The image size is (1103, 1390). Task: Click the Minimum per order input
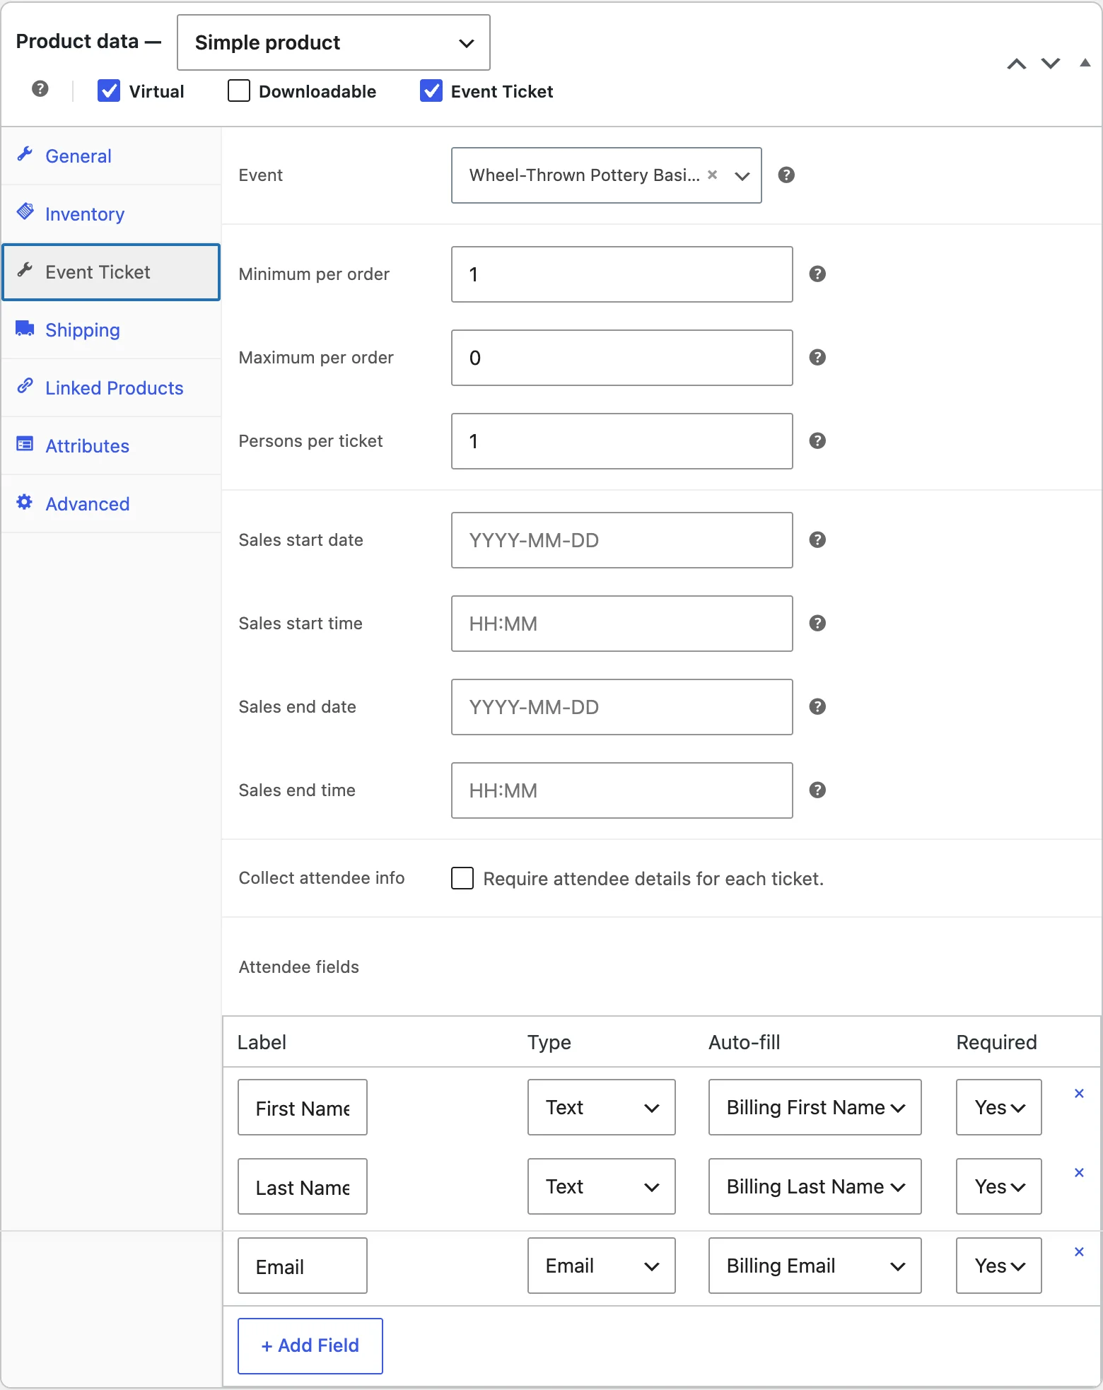tap(622, 274)
